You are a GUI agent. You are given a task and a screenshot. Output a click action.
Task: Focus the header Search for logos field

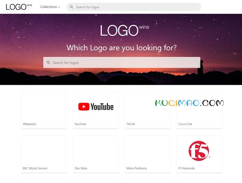point(134,7)
